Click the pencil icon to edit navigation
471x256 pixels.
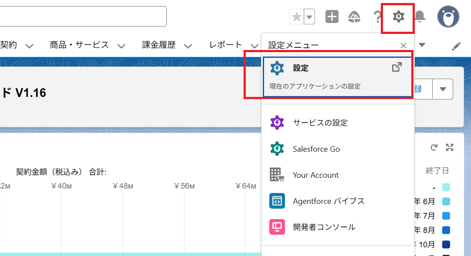pos(456,46)
